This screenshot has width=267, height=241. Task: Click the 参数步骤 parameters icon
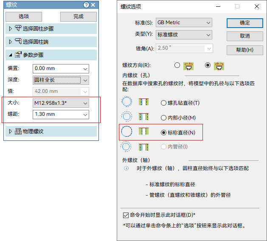point(18,55)
